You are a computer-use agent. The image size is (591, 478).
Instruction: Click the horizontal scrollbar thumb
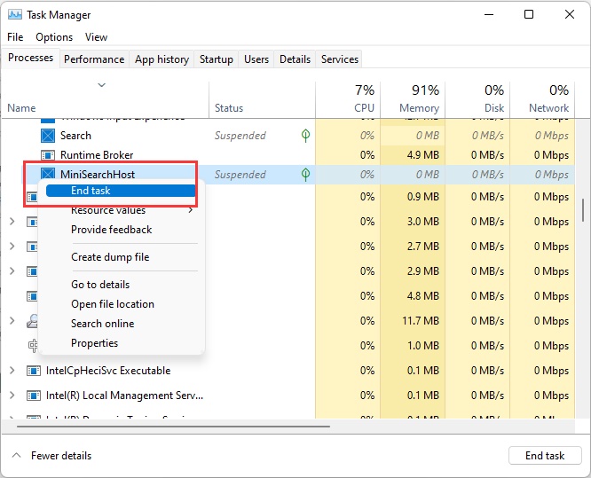pyautogui.click(x=173, y=427)
